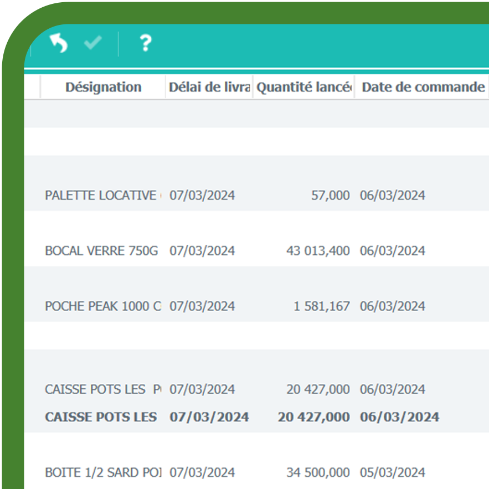Click the validate checkmark icon
The height and width of the screenshot is (489, 489).
tap(92, 43)
